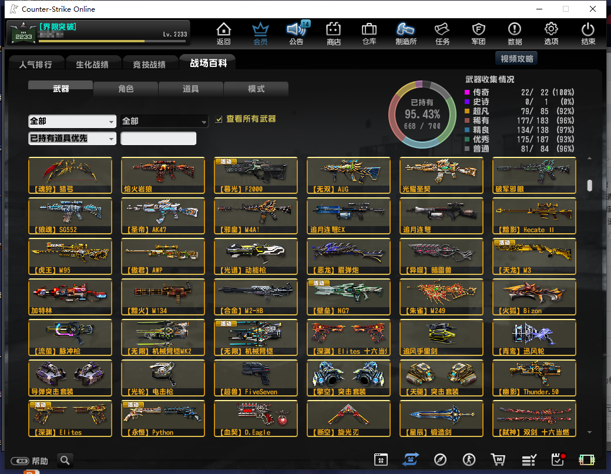Open the 【星辰】锻造剑 weapon card

pyautogui.click(x=441, y=418)
